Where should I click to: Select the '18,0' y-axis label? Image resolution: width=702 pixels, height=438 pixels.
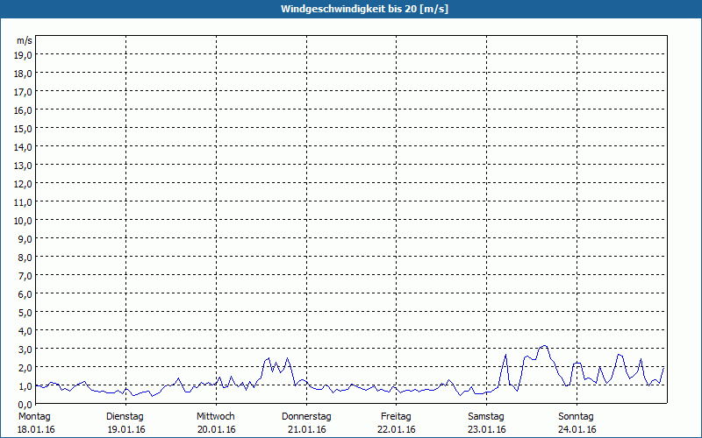[23, 74]
